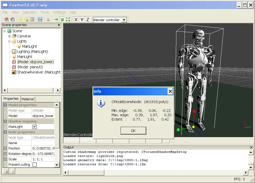Click the green gizmo handle in viewport

tap(178, 130)
